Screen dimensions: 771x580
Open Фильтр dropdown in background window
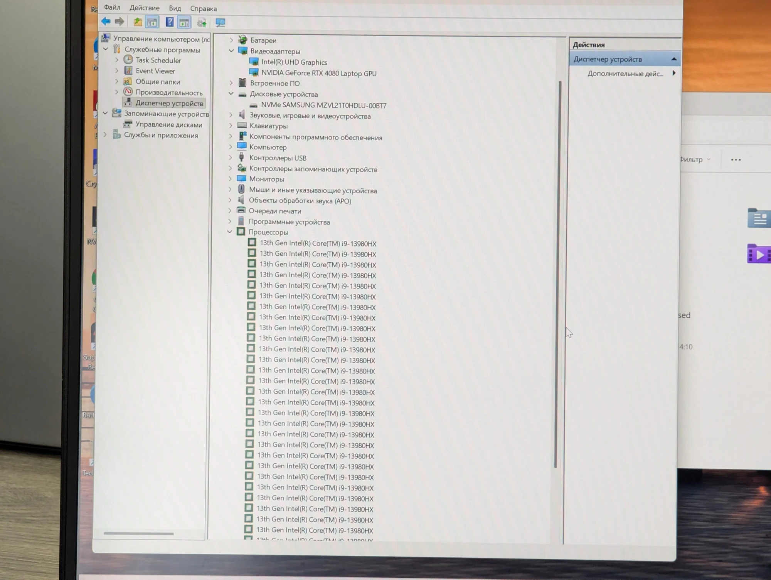click(695, 159)
